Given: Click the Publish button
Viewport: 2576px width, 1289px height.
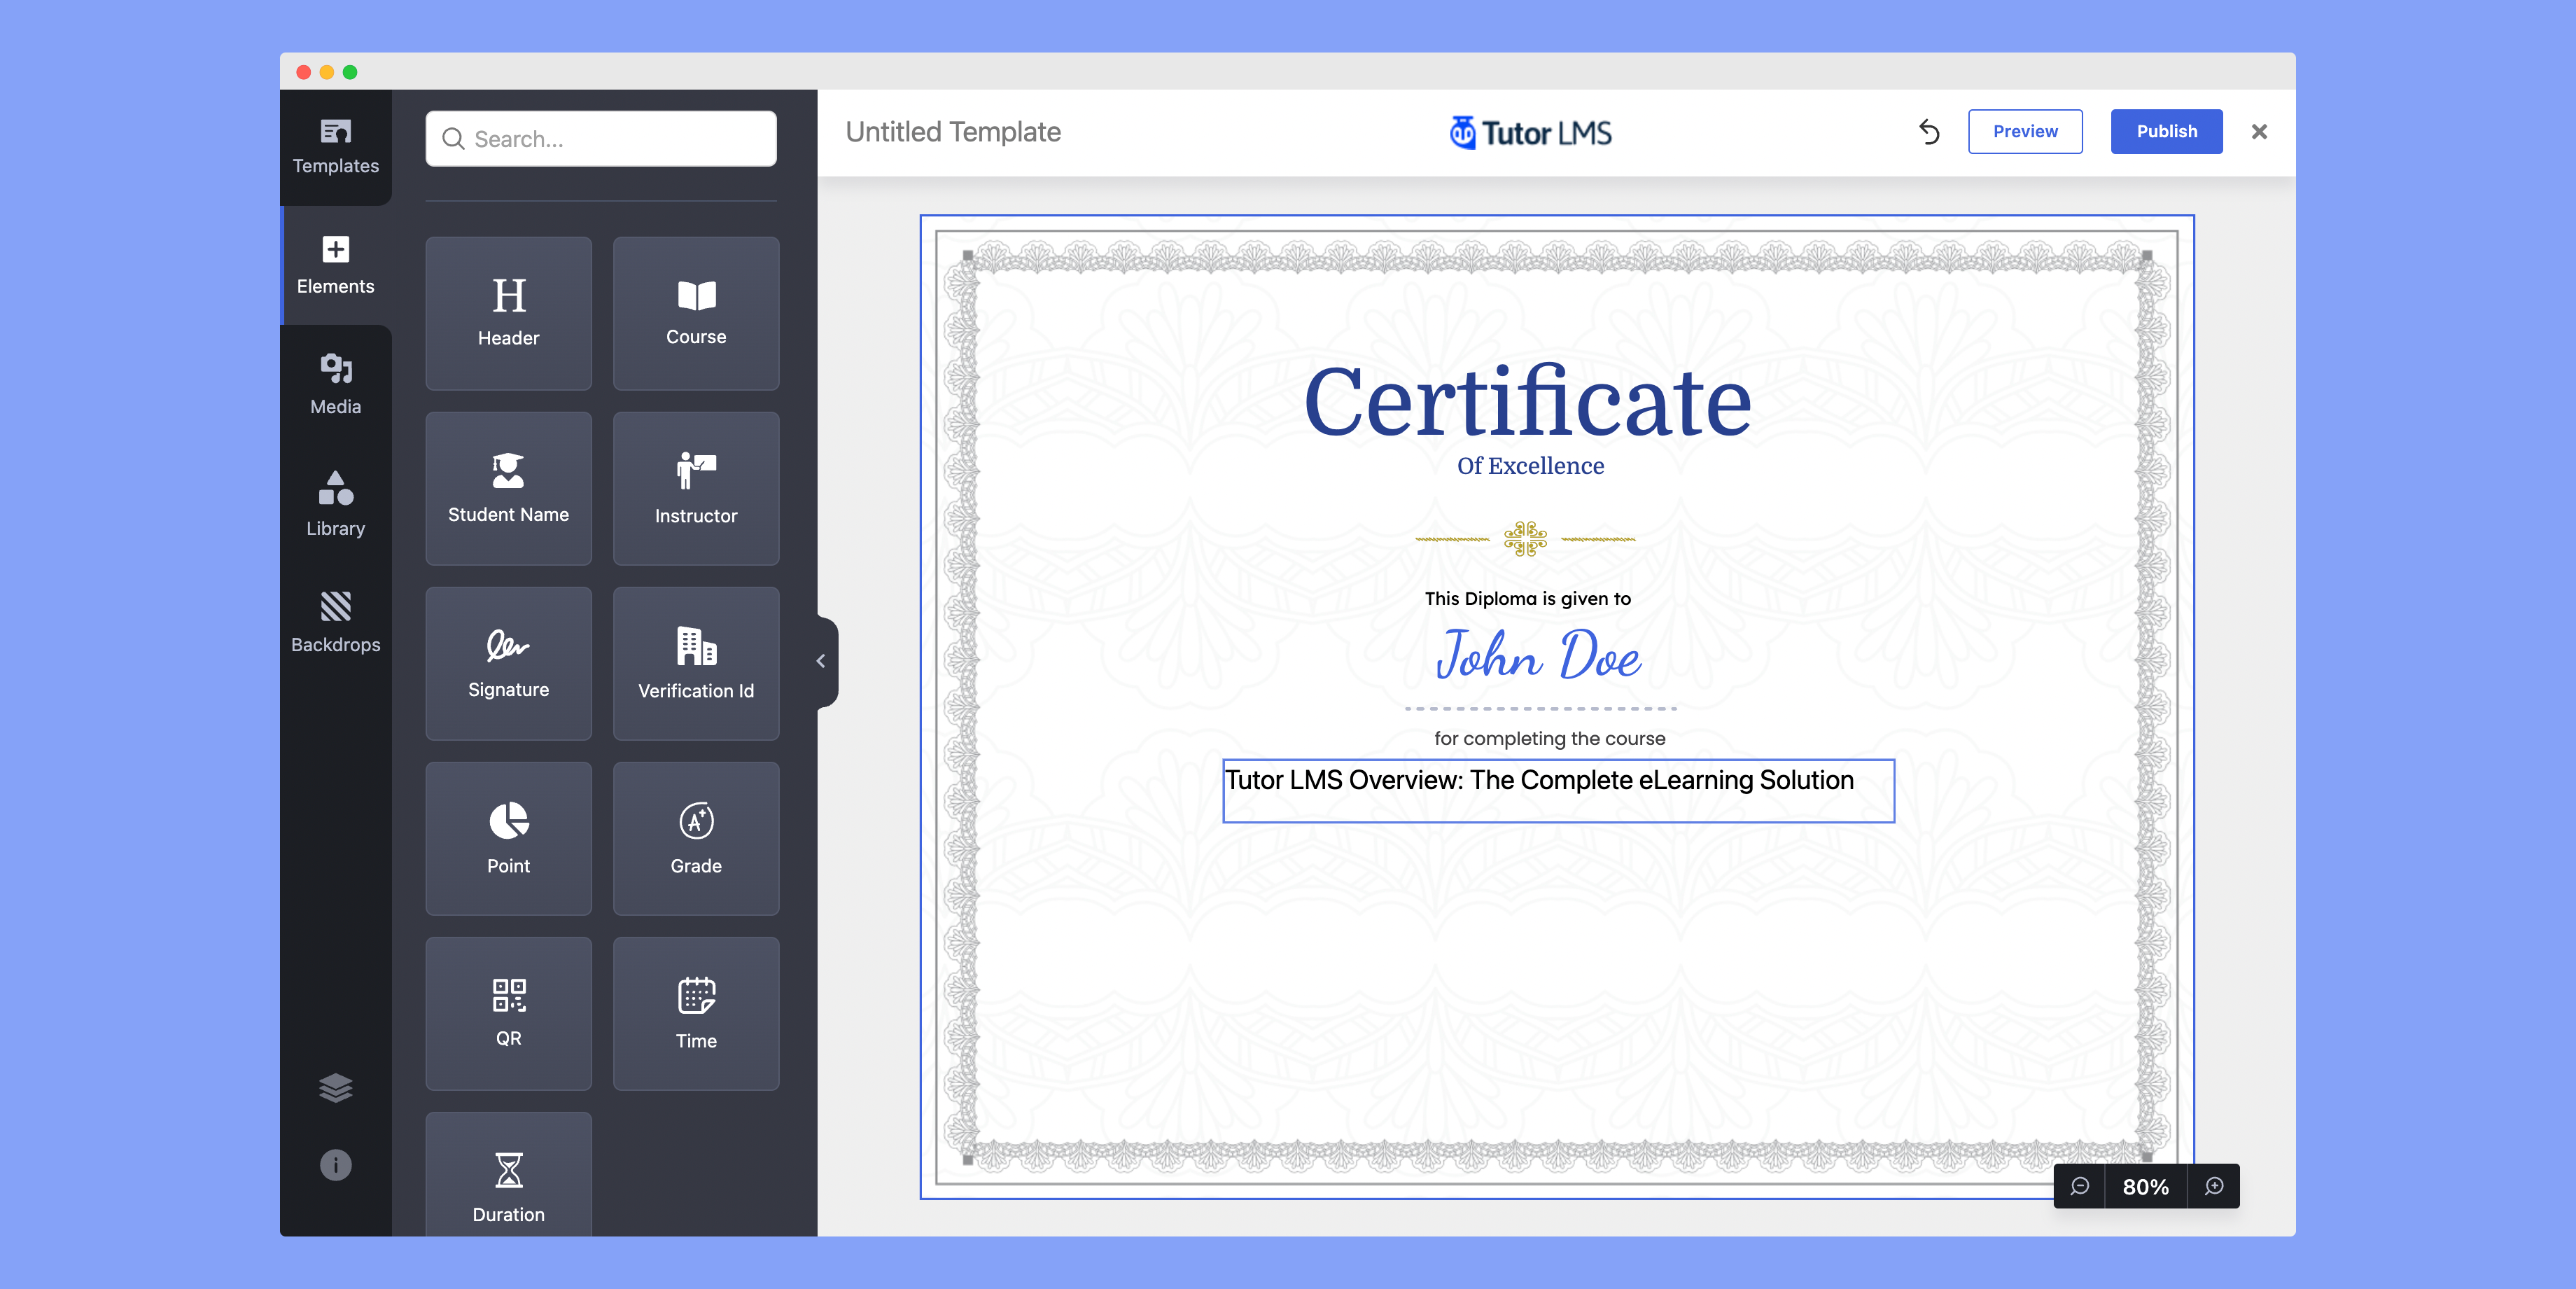Looking at the screenshot, I should [x=2169, y=132].
